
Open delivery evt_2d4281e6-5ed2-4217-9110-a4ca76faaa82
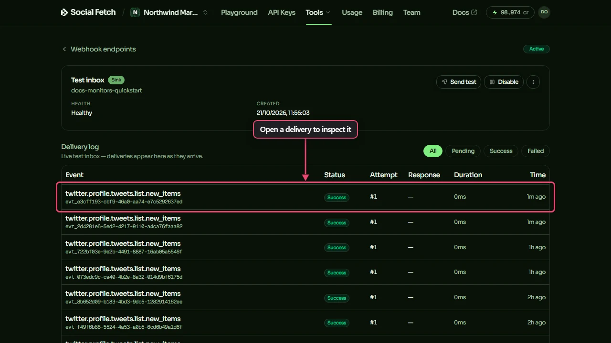pyautogui.click(x=305, y=222)
